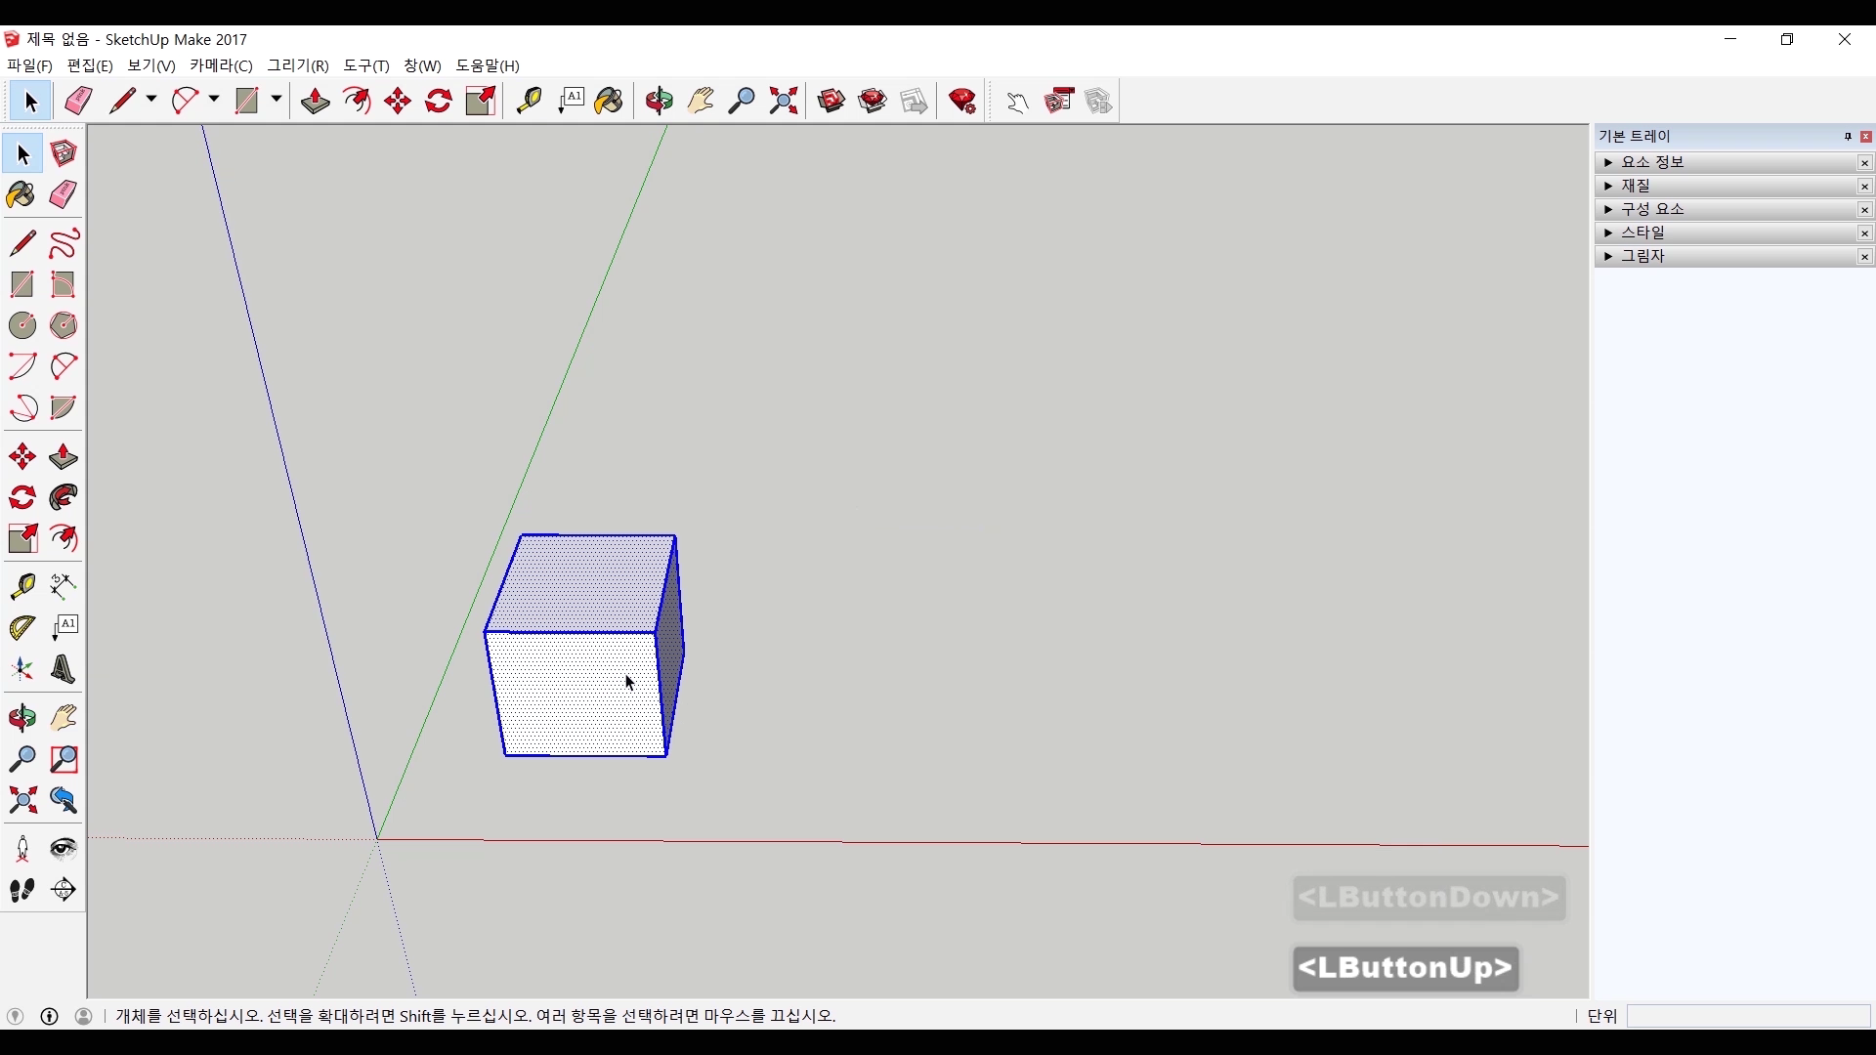
Task: Click the Rotate tool in left toolbar
Action: (x=21, y=498)
